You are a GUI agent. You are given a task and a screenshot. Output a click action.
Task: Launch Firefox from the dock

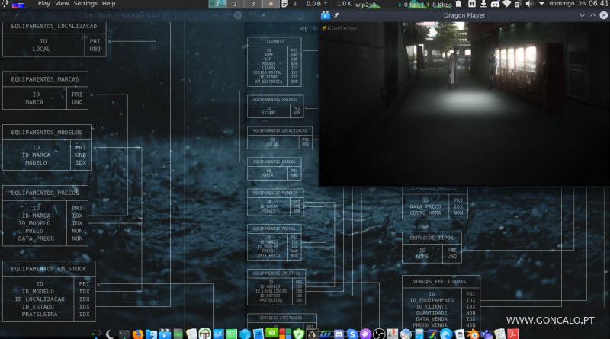point(137,334)
